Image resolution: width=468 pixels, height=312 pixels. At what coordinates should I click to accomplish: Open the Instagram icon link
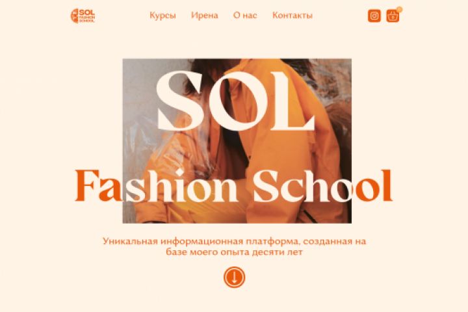(374, 16)
